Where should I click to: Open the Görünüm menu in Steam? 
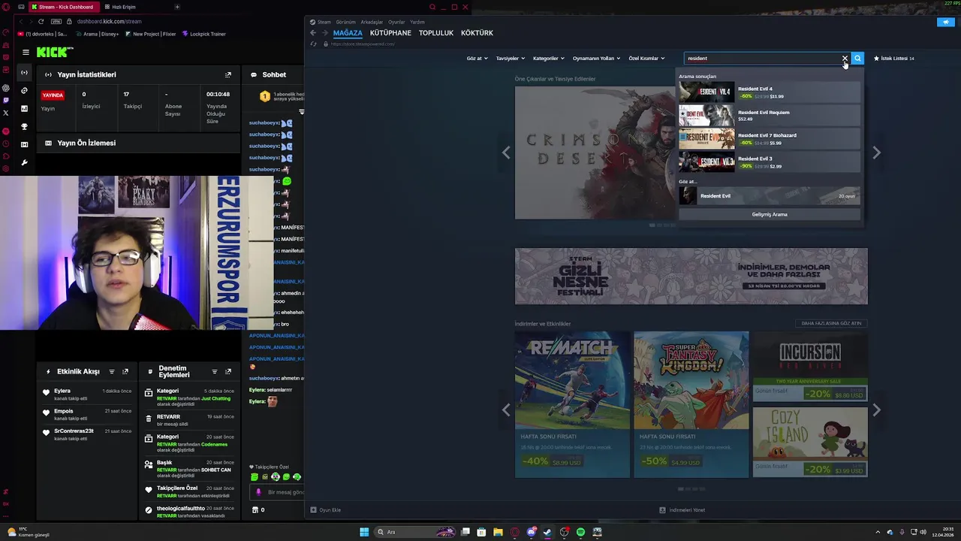(x=345, y=22)
